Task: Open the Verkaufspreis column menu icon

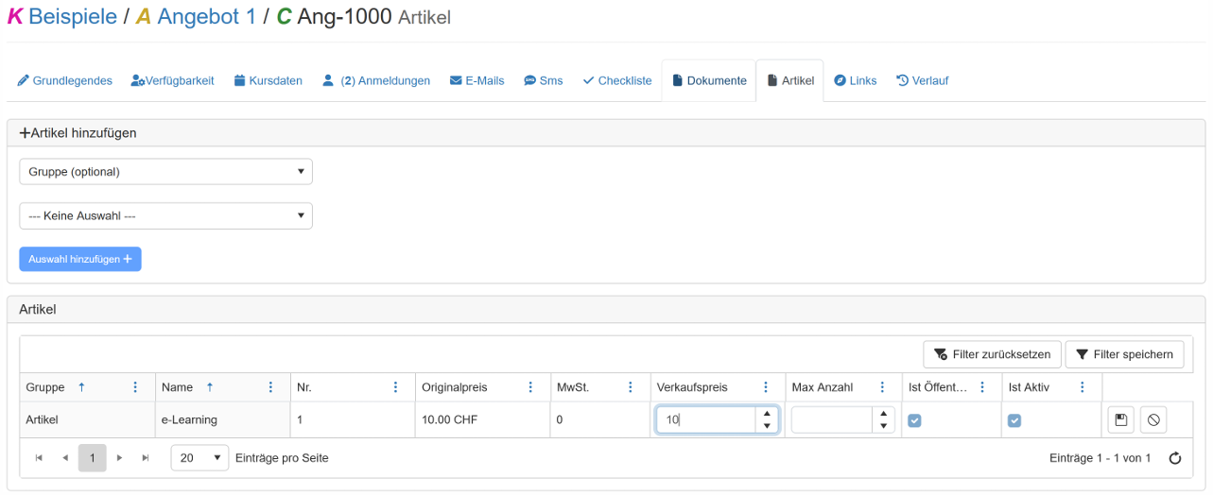Action: pyautogui.click(x=765, y=387)
